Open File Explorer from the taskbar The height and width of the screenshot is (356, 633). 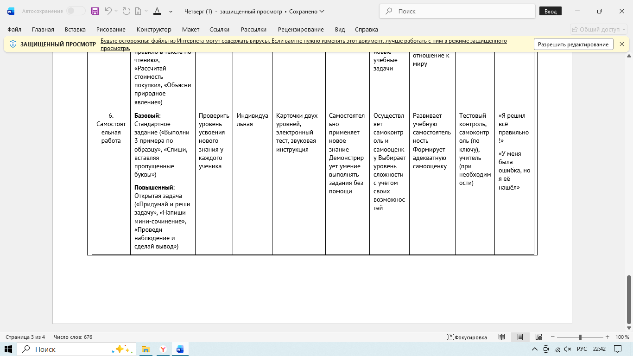[x=146, y=349]
